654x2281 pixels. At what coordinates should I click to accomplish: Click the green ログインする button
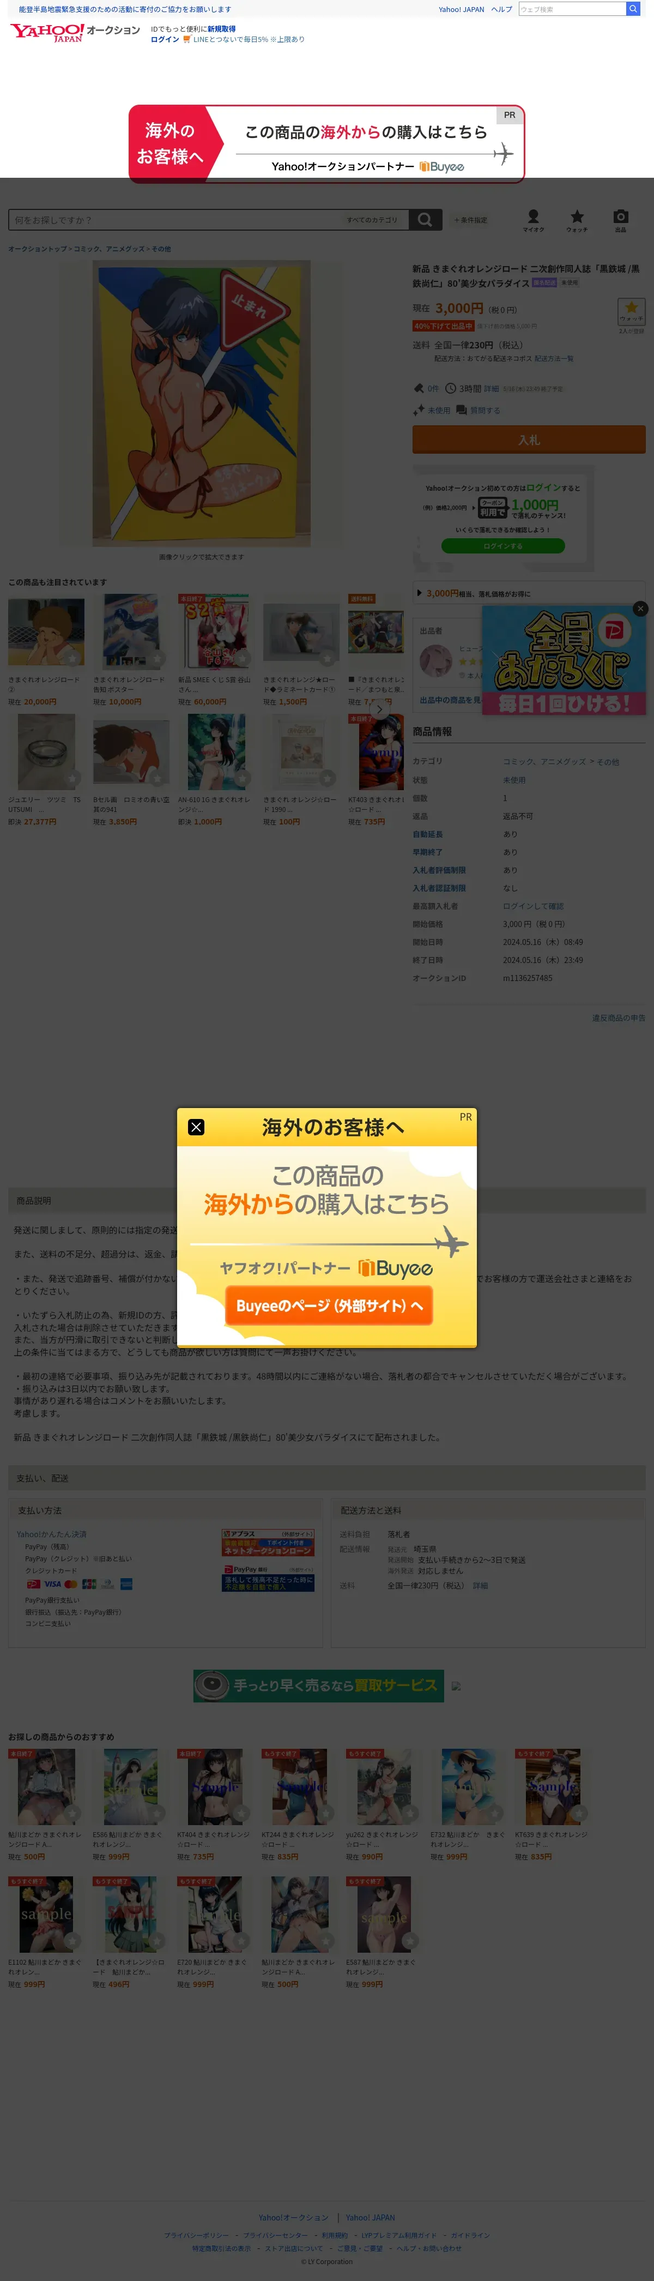502,545
